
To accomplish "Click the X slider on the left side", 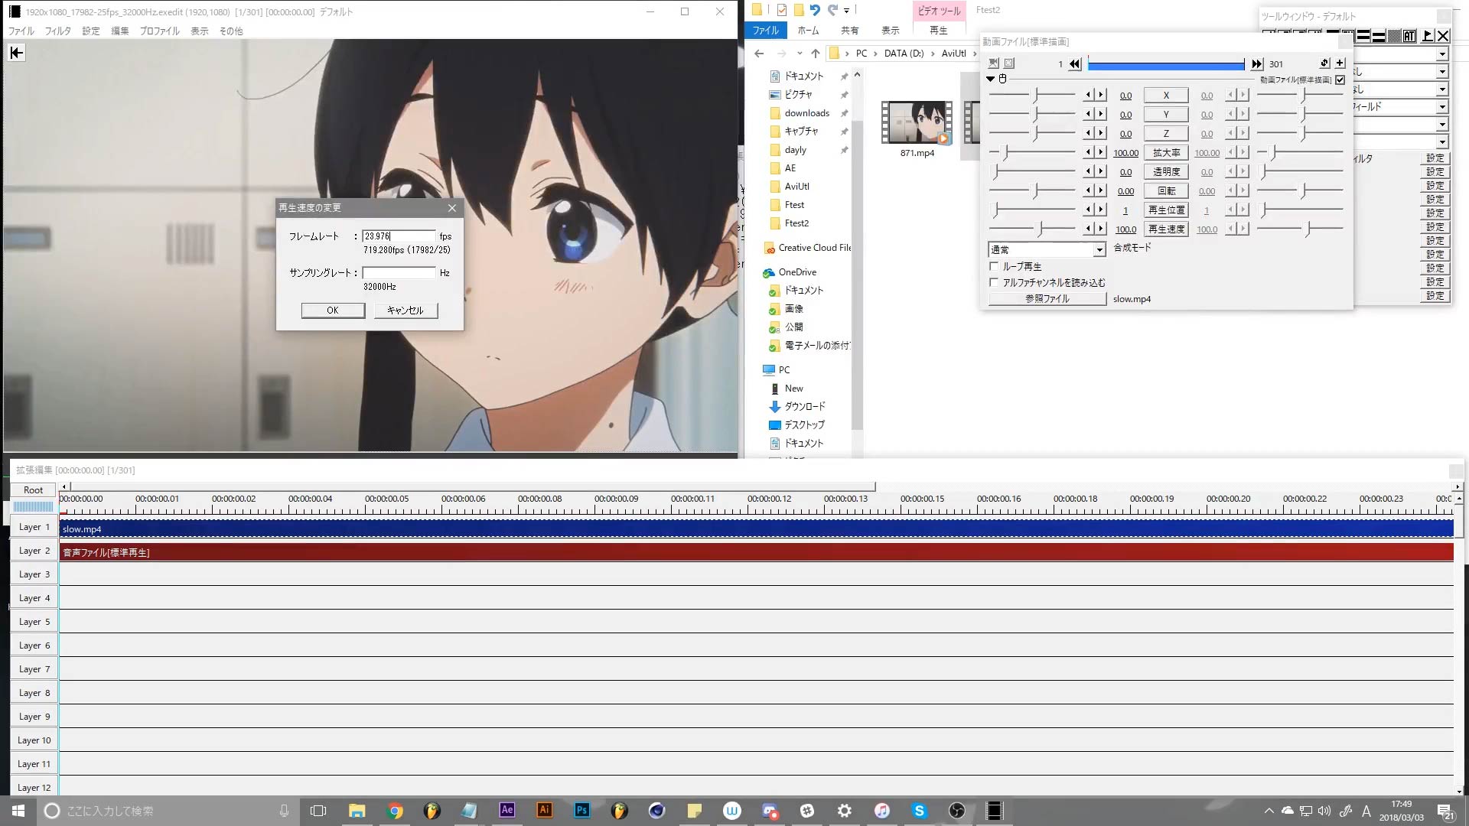I will [1033, 95].
